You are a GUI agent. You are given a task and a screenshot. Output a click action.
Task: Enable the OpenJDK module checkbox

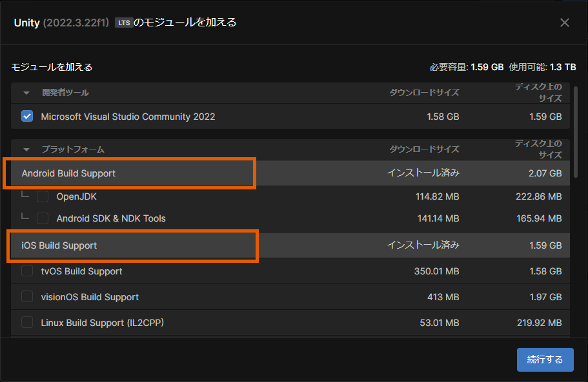43,196
